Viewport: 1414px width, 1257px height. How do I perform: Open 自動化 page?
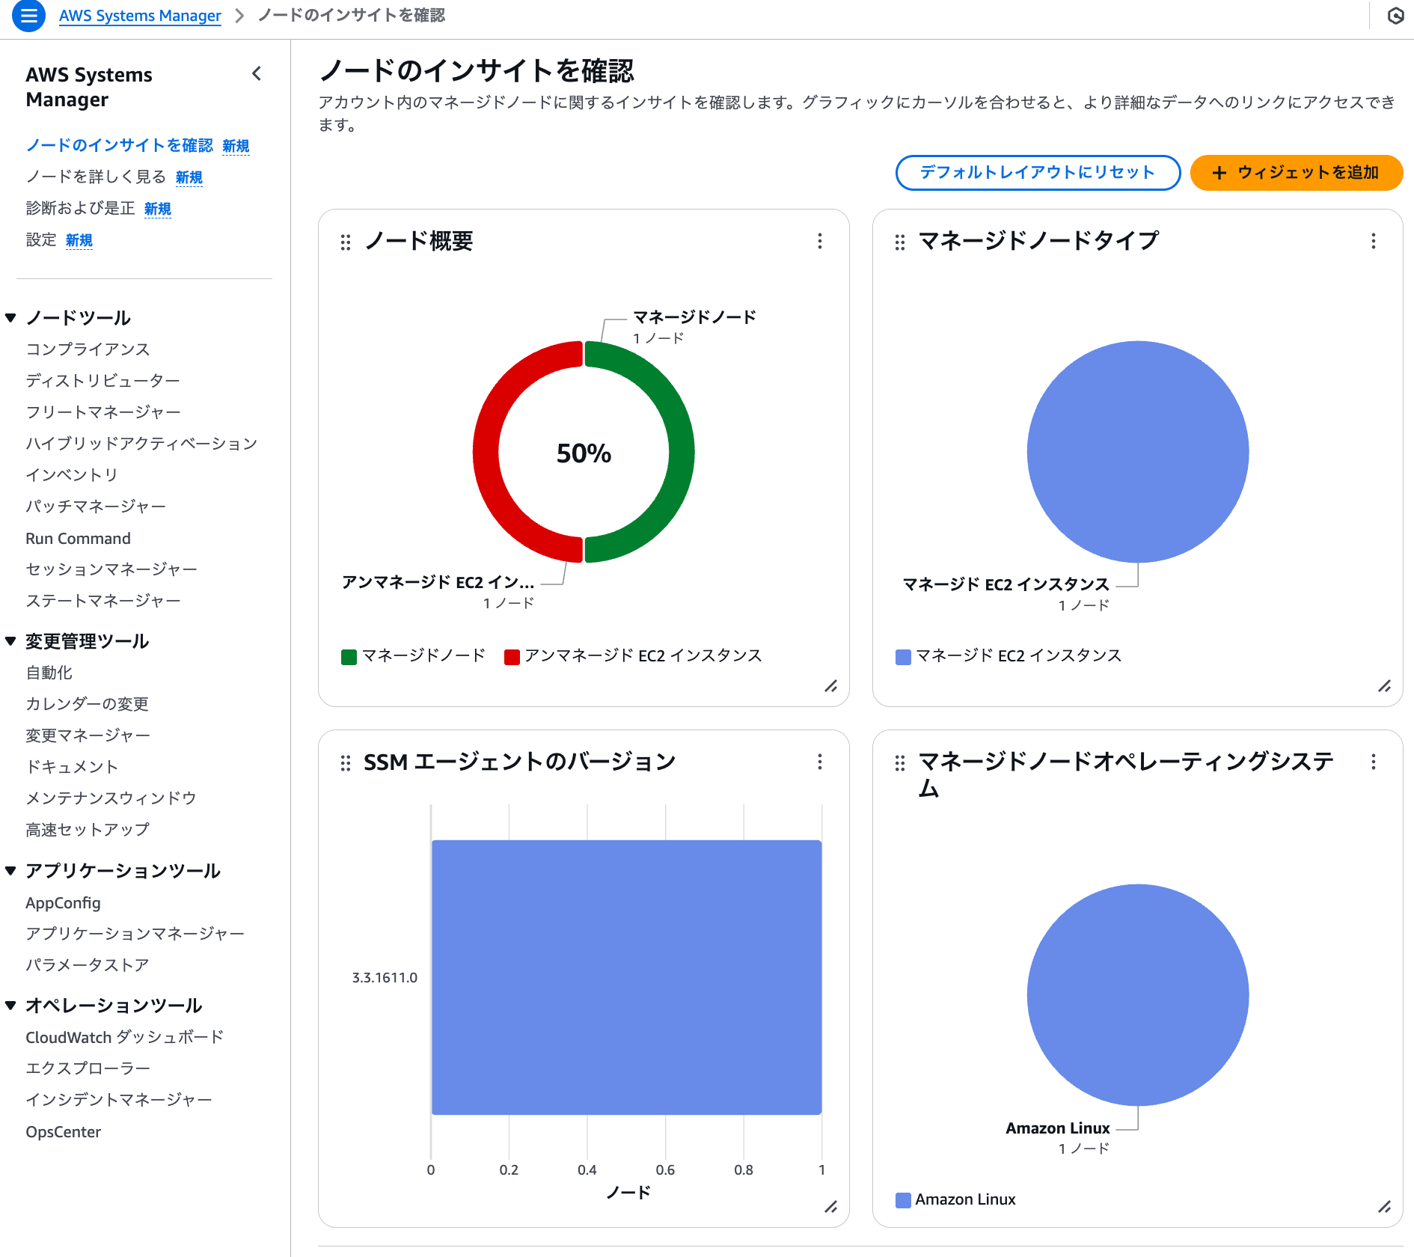coord(49,673)
